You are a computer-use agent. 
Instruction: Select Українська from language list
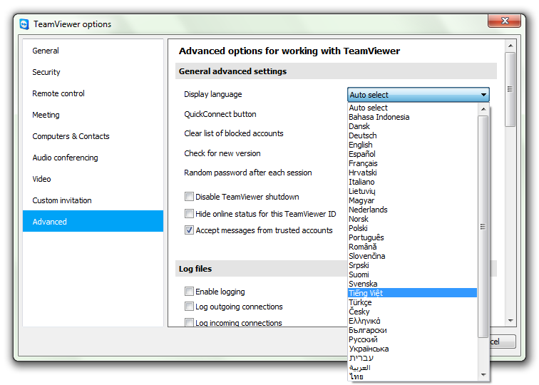coord(413,349)
